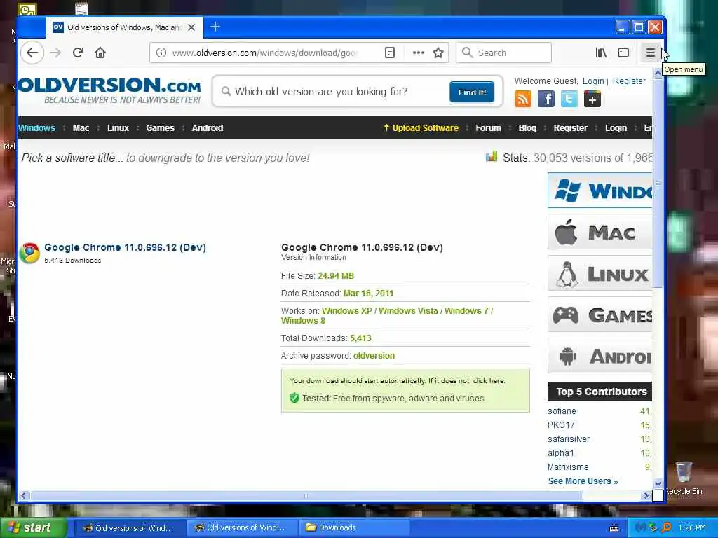The height and width of the screenshot is (538, 718).
Task: Open the Windows nav menu item
Action: click(36, 128)
